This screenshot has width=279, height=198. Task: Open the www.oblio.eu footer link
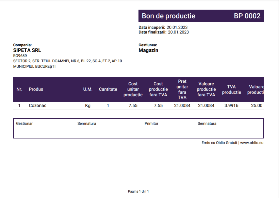point(252,143)
